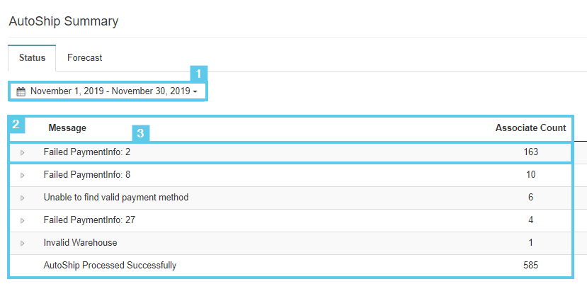This screenshot has height=301, width=587.
Task: Expand the Failed PaymentInfo: 2 row
Action: tap(23, 153)
